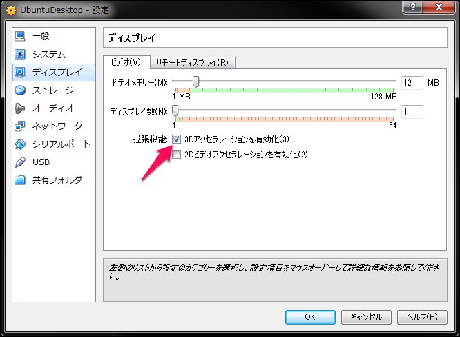
Task: Open the リモートディスプレイ(R) tab
Action: 193,62
